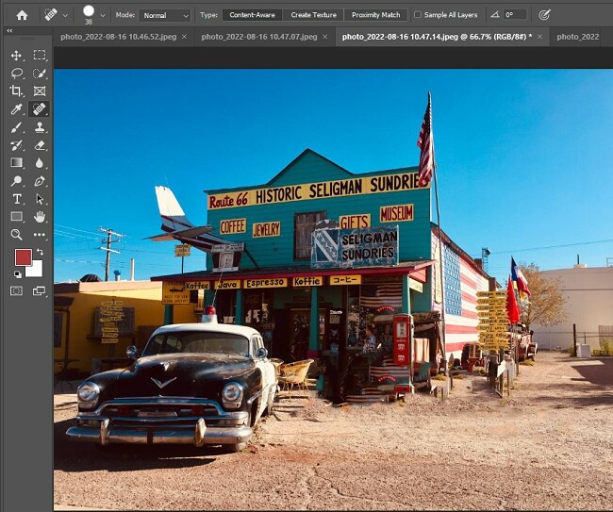Select the Zoom tool
The height and width of the screenshot is (512, 613).
16,235
